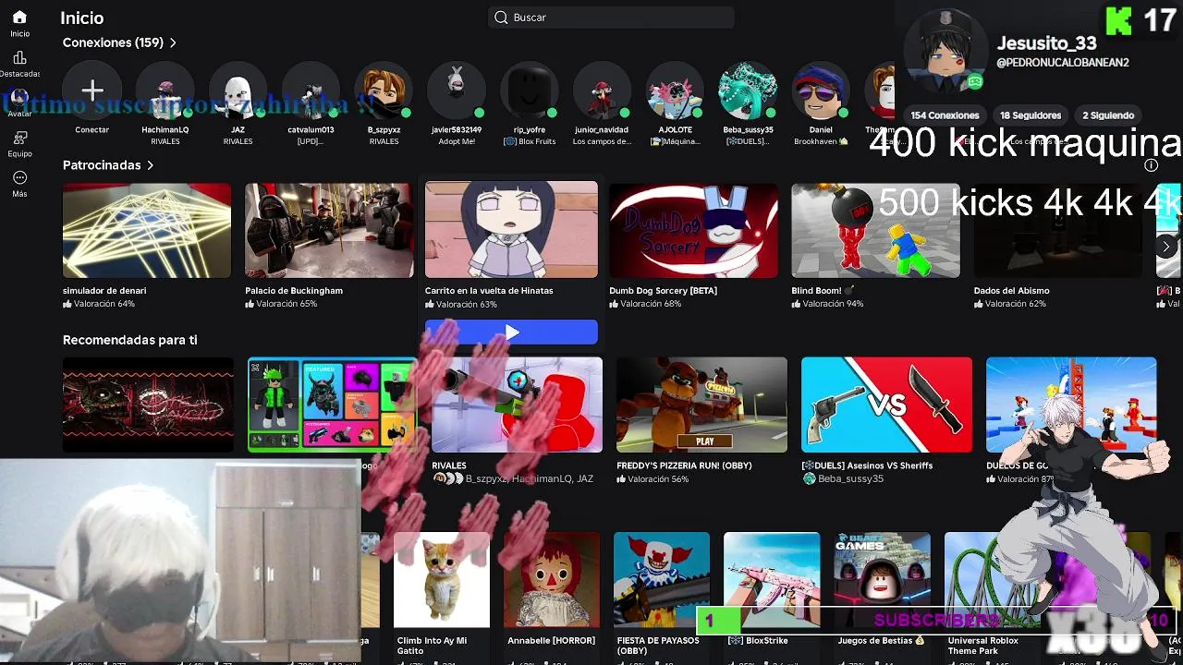Expand the Patrocinadas section arrow

coord(150,165)
